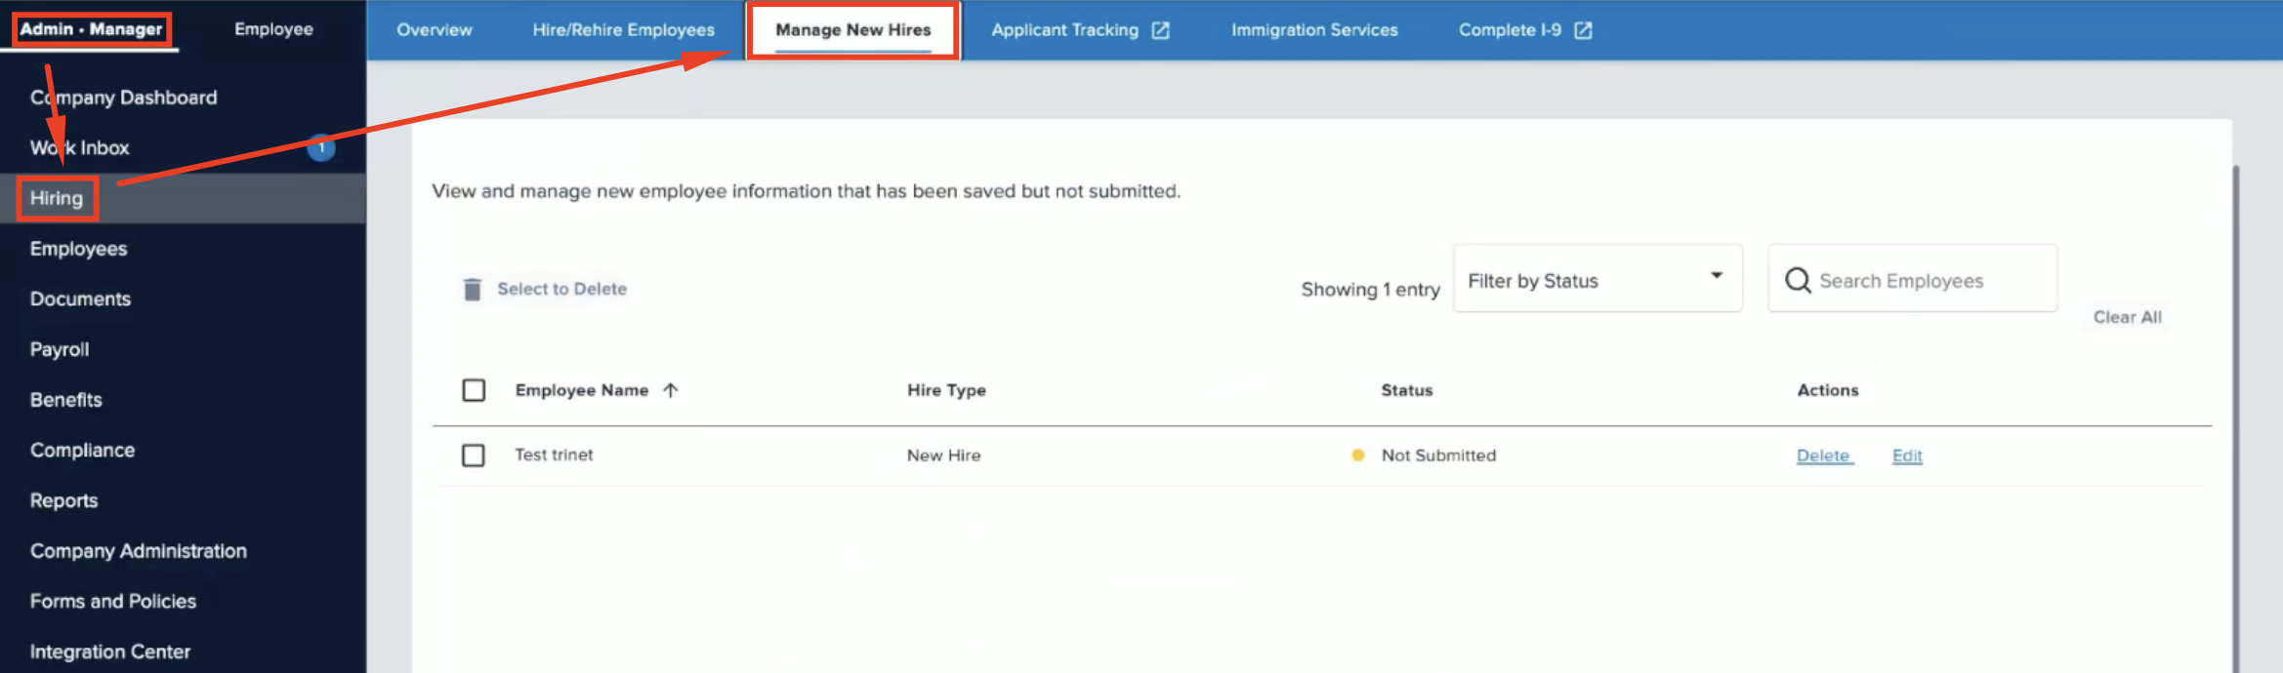
Task: Click the trash can delete icon
Action: click(473, 289)
